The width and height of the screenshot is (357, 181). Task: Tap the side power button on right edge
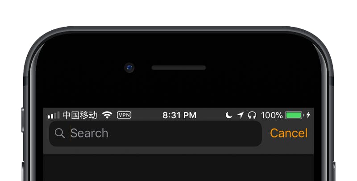[334, 172]
